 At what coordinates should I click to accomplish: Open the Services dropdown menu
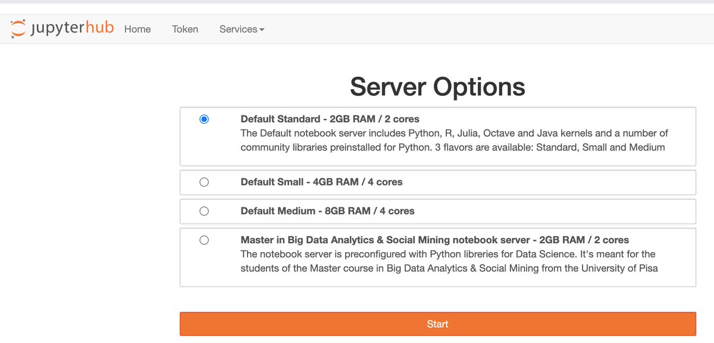[x=238, y=29]
